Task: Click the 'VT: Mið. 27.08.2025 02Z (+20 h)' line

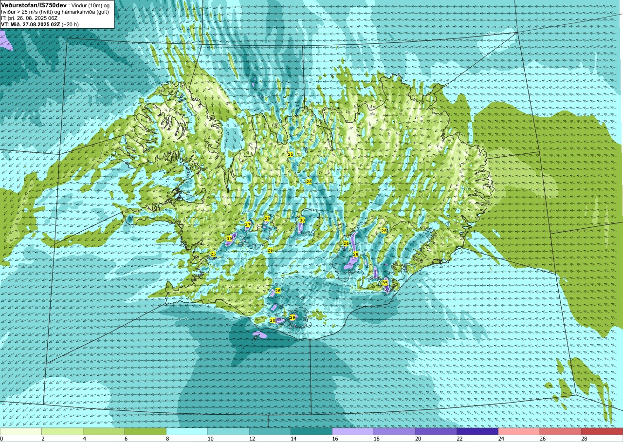Action: click(x=40, y=24)
